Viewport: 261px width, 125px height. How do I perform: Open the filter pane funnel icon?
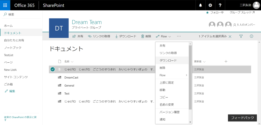coord(241,36)
